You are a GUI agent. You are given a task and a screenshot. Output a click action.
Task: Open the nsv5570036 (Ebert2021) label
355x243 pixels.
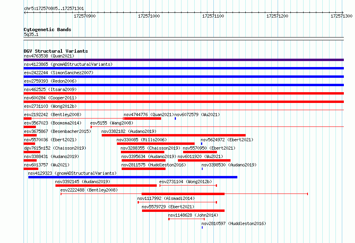(50, 140)
